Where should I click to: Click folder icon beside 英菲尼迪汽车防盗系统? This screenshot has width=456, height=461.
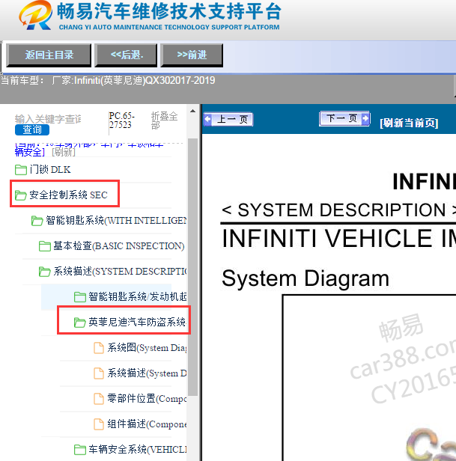[79, 323]
